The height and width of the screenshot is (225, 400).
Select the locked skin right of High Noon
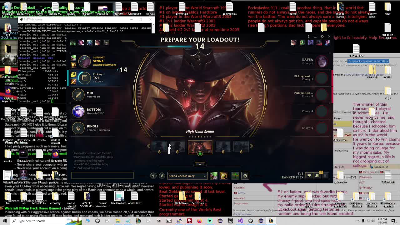223,147
